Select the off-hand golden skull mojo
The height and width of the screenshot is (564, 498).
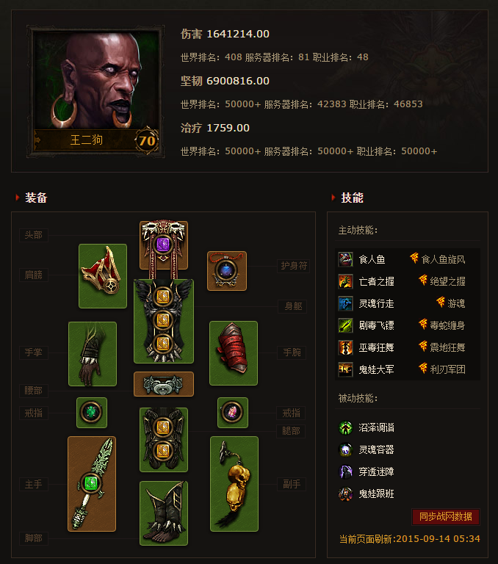tap(234, 484)
